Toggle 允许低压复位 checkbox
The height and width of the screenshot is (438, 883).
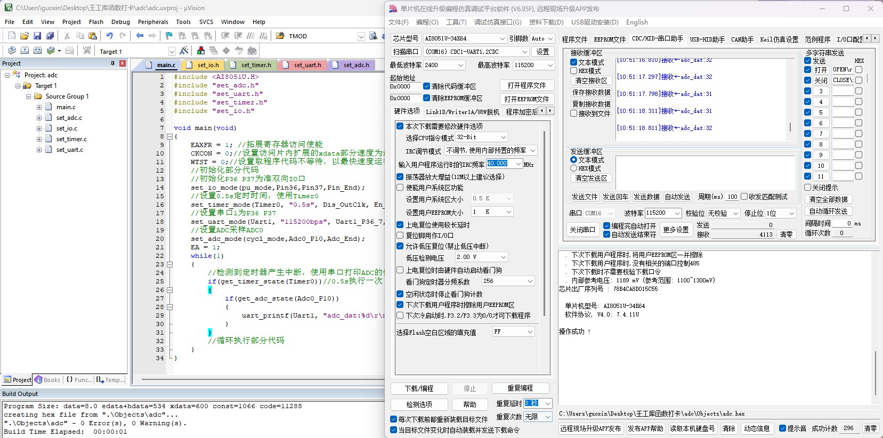pyautogui.click(x=400, y=246)
